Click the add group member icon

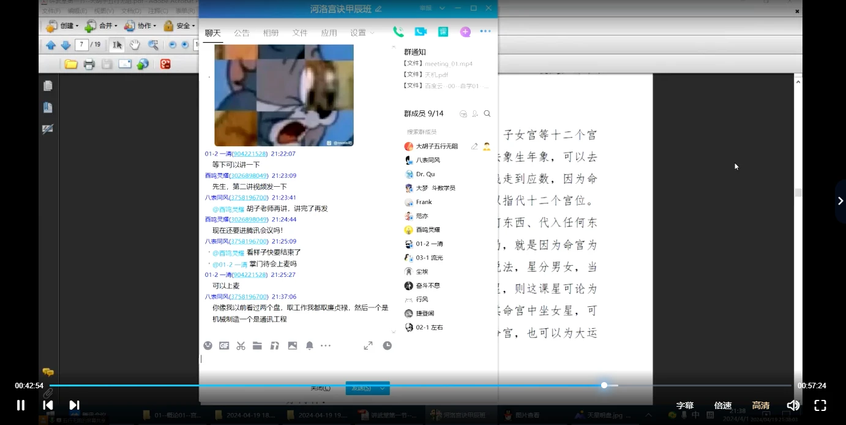pos(475,113)
